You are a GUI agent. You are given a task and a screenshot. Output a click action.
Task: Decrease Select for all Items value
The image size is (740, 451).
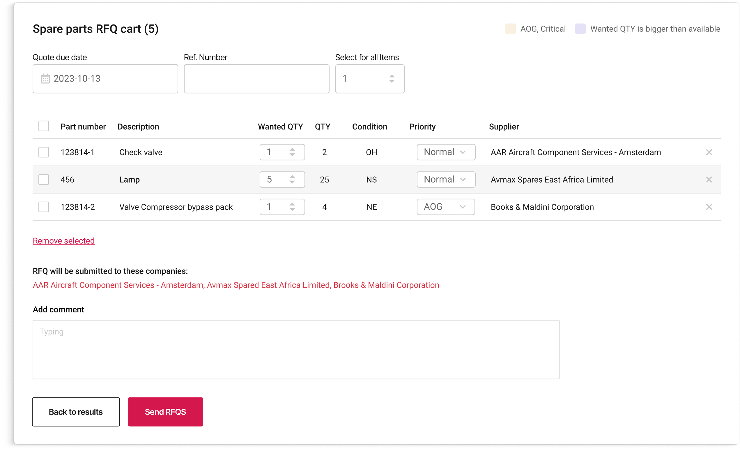[392, 82]
